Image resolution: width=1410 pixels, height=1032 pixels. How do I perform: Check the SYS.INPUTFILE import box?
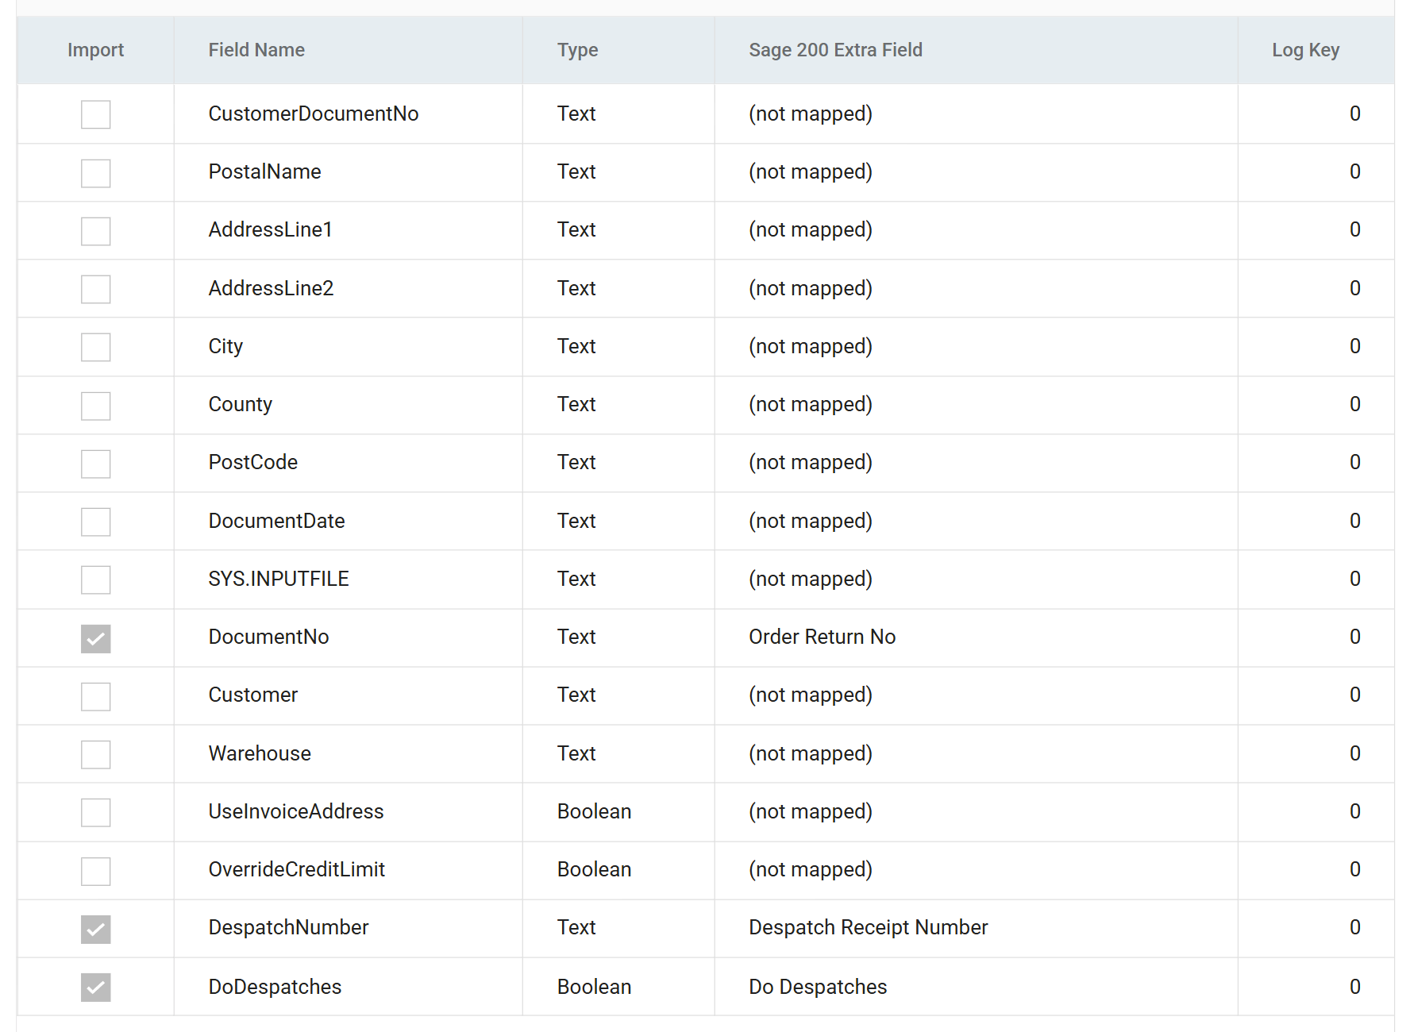[x=95, y=580]
